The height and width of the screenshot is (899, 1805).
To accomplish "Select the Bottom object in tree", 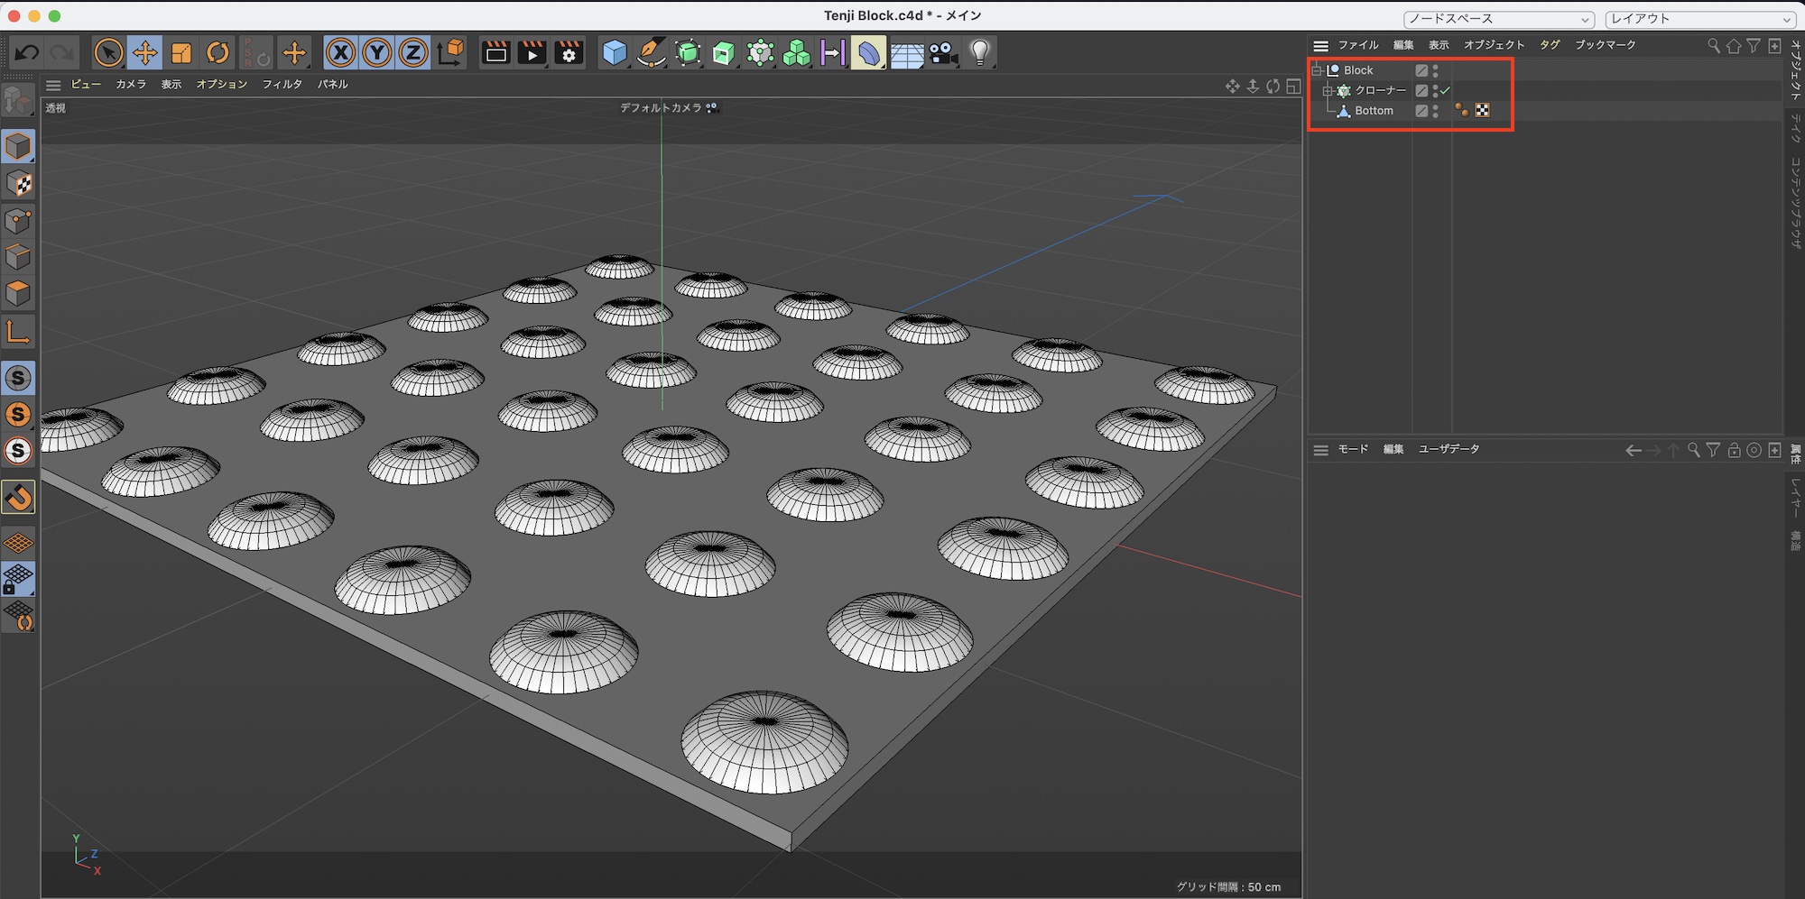I will pos(1374,111).
